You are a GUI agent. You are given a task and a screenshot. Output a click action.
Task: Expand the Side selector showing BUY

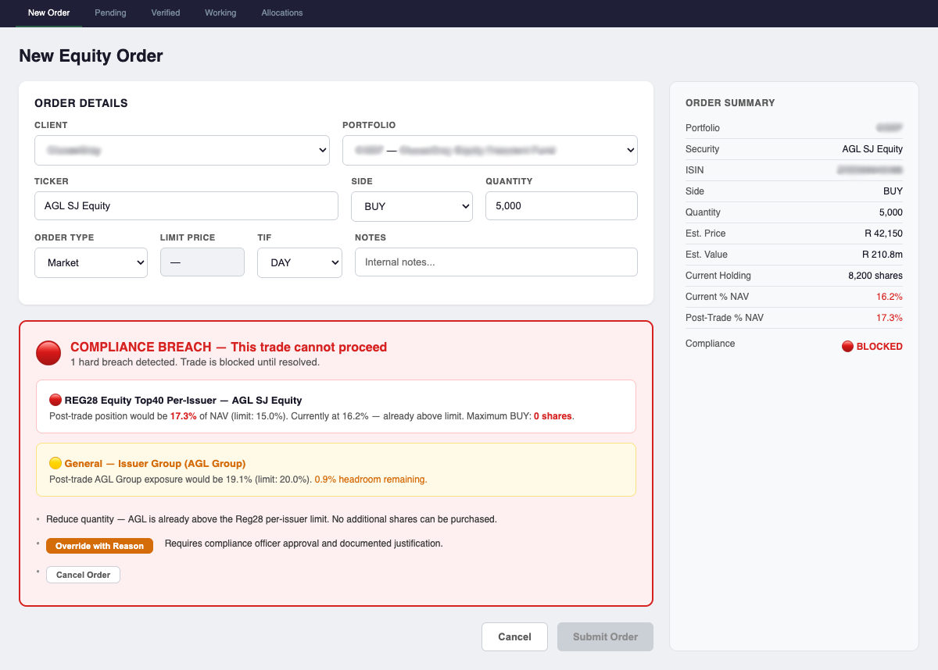(x=412, y=206)
